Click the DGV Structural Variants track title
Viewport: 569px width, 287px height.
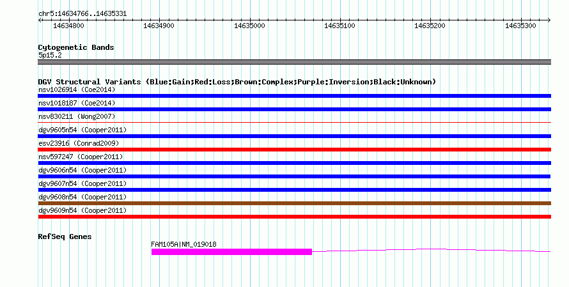(237, 82)
